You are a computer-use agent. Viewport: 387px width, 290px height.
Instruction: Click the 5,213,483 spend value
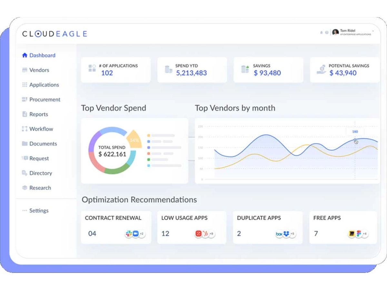pyautogui.click(x=192, y=73)
